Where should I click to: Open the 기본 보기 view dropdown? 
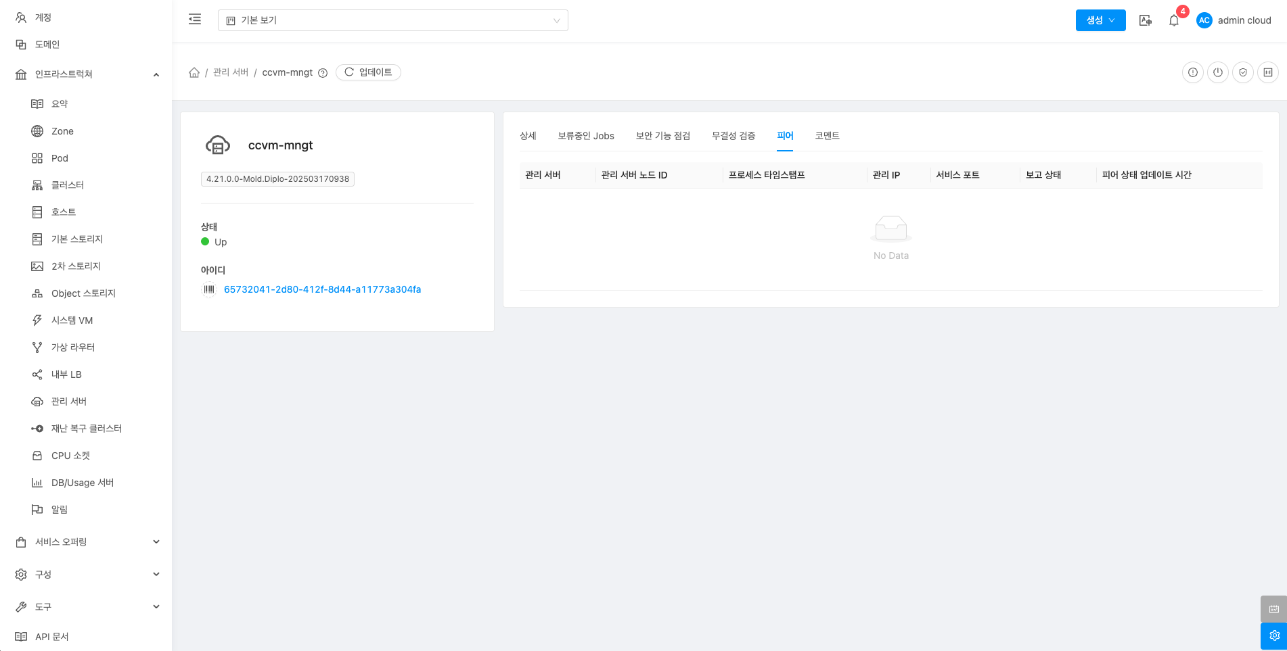tap(392, 20)
